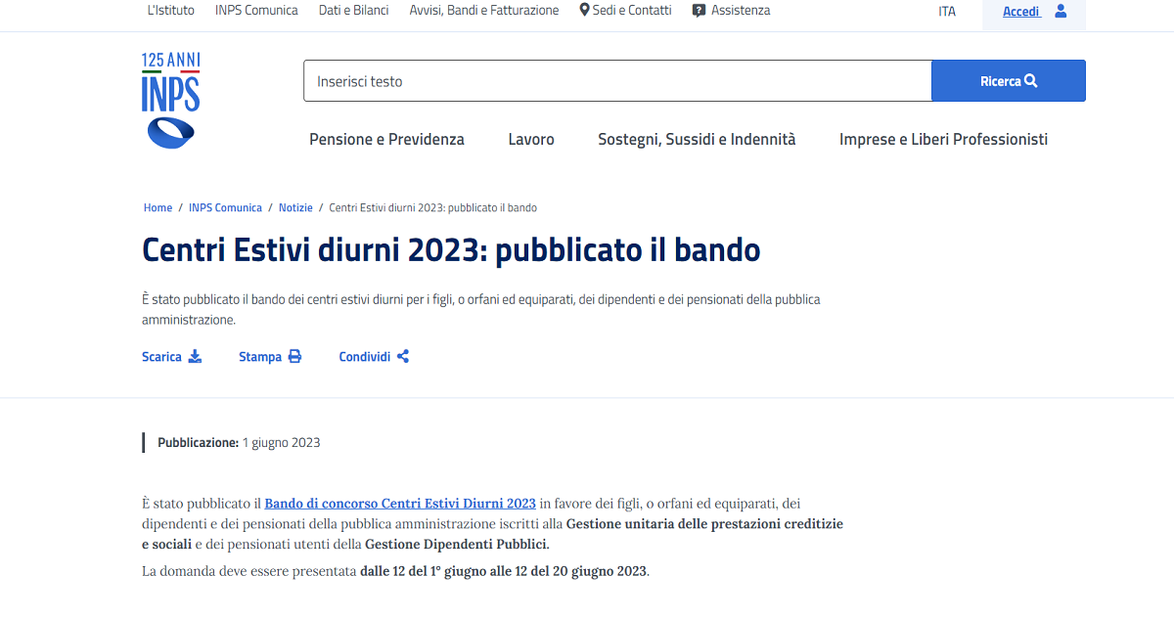This screenshot has width=1174, height=620.
Task: Click the Notizie breadcrumb link
Action: pyautogui.click(x=295, y=207)
